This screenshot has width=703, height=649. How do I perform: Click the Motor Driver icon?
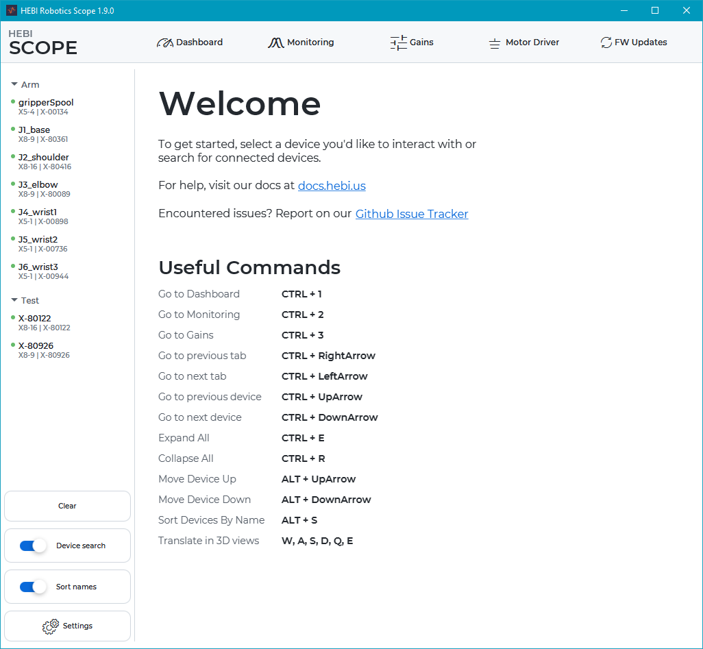click(494, 43)
